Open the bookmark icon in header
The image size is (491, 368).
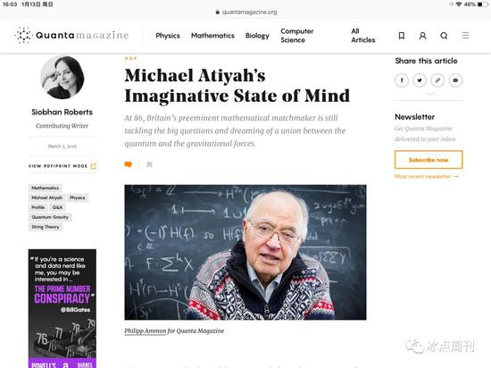402,36
